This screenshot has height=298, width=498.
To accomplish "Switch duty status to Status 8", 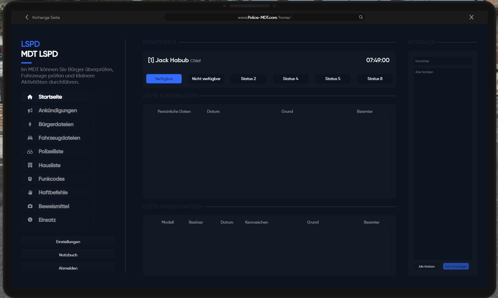I will [x=375, y=78].
